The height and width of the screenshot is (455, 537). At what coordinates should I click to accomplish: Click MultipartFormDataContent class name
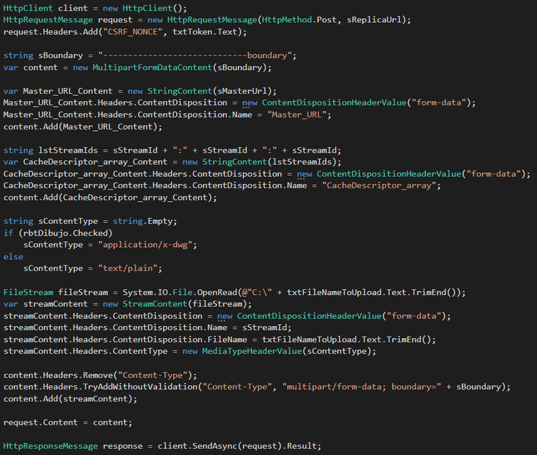click(x=153, y=68)
